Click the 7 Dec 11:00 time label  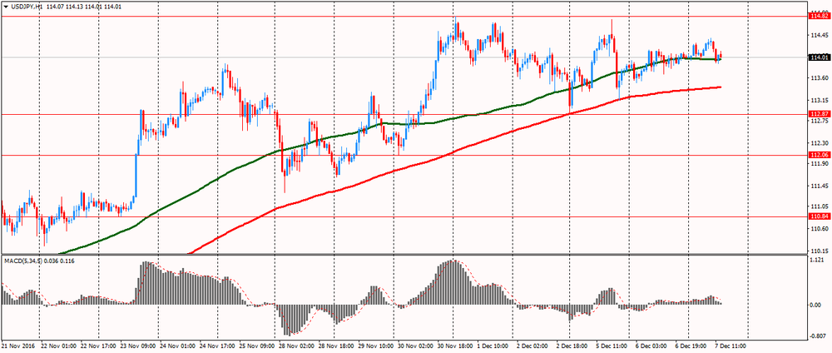click(x=732, y=345)
